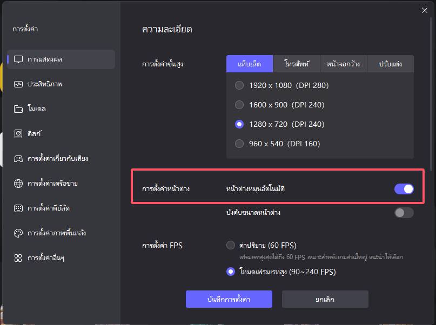Open การตั้งค่าเครือข่าย globe icon
Image resolution: width=436 pixels, height=325 pixels.
(x=18, y=184)
